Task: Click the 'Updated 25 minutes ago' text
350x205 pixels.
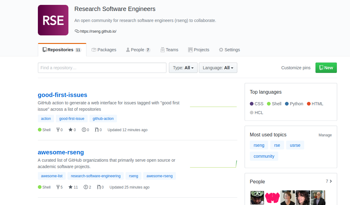Action: (129, 187)
